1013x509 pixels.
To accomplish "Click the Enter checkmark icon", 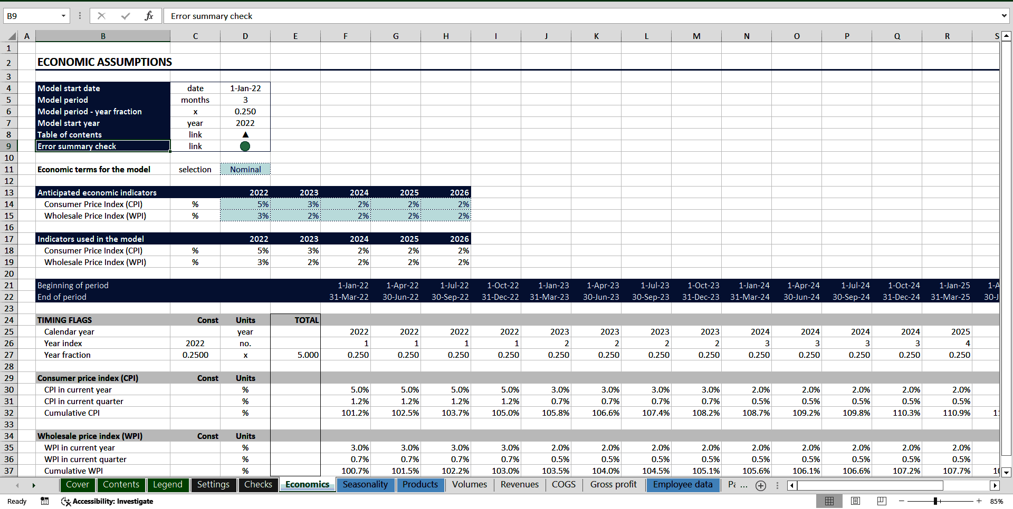I will pos(126,16).
